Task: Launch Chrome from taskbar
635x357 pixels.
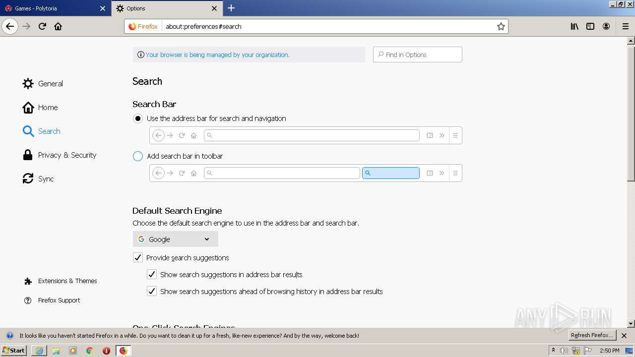Action: pyautogui.click(x=90, y=351)
